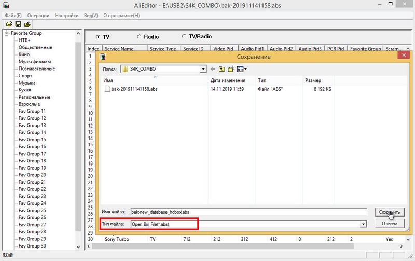Click channel table horizontal scrollbar
This screenshot has width=415, height=261.
point(223,246)
